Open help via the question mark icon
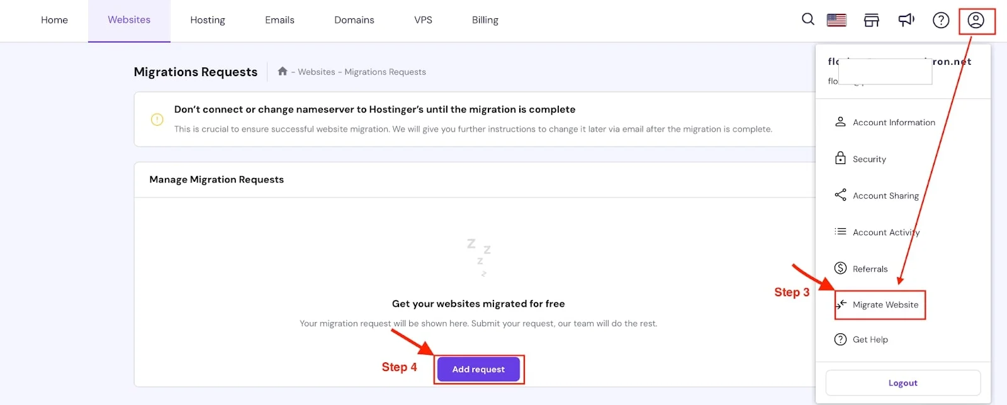The image size is (1007, 405). (x=940, y=19)
